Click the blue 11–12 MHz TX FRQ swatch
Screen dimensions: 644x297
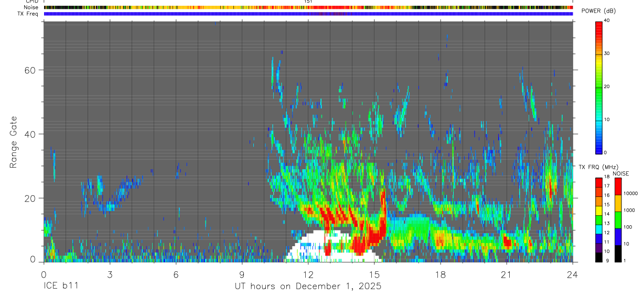coord(598,238)
